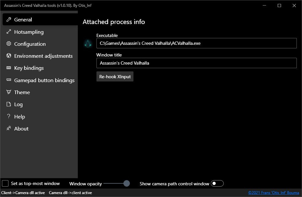The width and height of the screenshot is (302, 197).
Task: Click the keyboard icon for Key bindings
Action: click(9, 68)
